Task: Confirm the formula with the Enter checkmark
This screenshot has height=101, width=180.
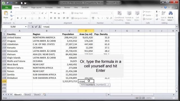Action: click(x=36, y=27)
